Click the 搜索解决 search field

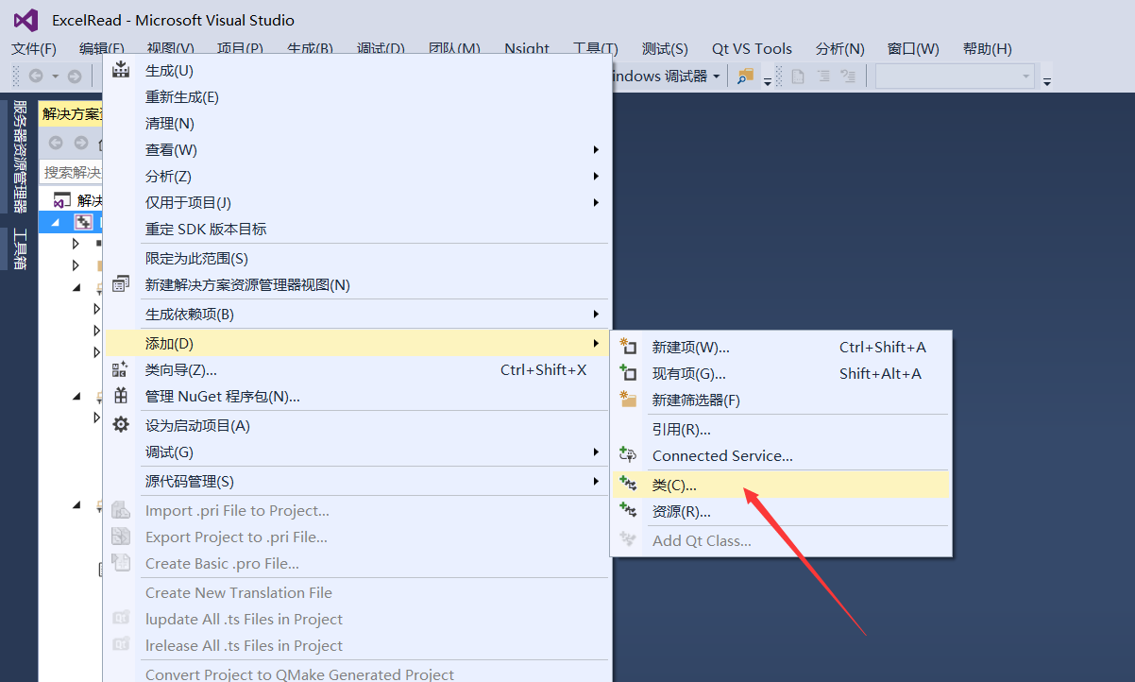point(72,172)
